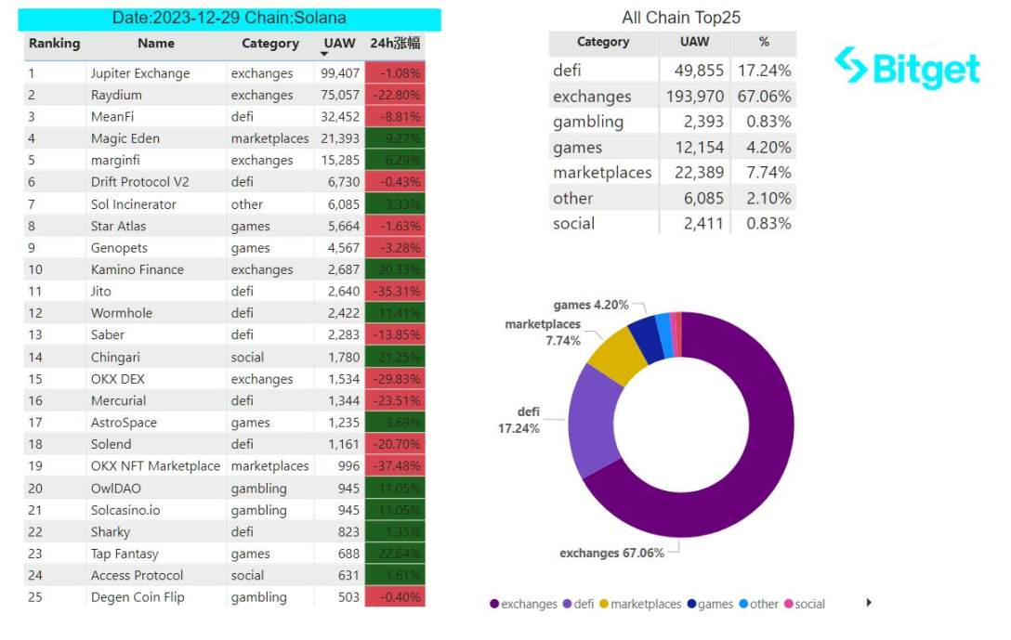Click the % header in Top25 table
1011x640 pixels.
tap(764, 42)
